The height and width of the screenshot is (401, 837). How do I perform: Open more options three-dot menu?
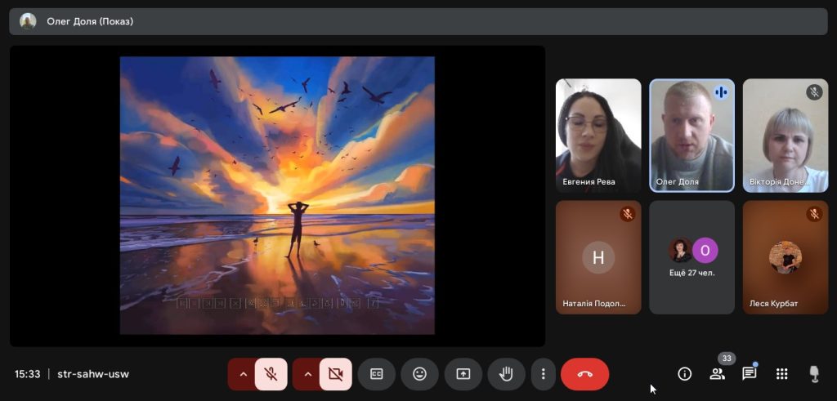(x=543, y=374)
